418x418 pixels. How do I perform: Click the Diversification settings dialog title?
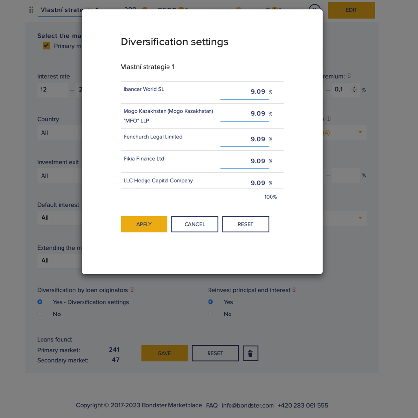174,42
